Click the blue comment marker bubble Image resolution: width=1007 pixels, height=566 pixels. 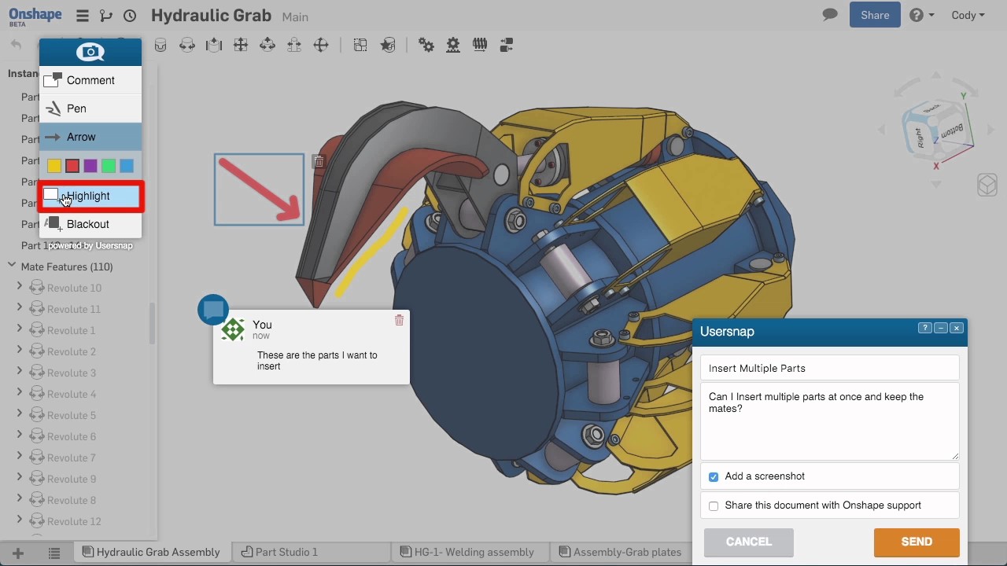(213, 310)
